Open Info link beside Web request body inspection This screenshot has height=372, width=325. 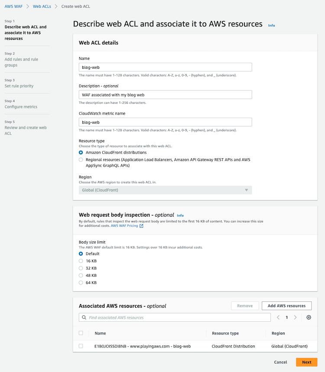pos(180,215)
